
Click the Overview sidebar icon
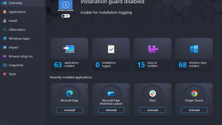(5, 3)
